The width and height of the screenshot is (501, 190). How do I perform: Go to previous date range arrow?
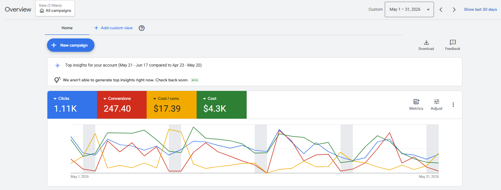(441, 10)
